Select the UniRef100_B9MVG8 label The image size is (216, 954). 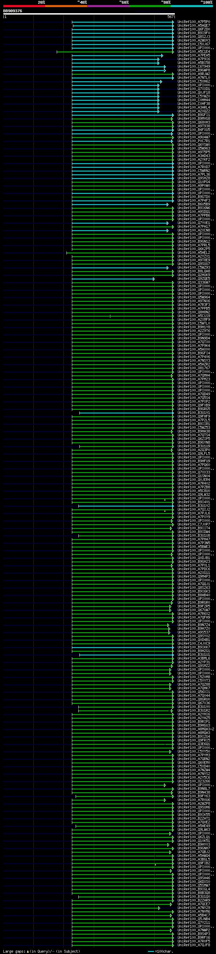[x=193, y=119]
